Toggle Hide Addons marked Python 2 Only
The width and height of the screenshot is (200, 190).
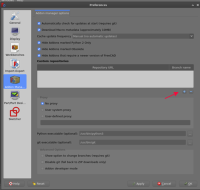39,42
